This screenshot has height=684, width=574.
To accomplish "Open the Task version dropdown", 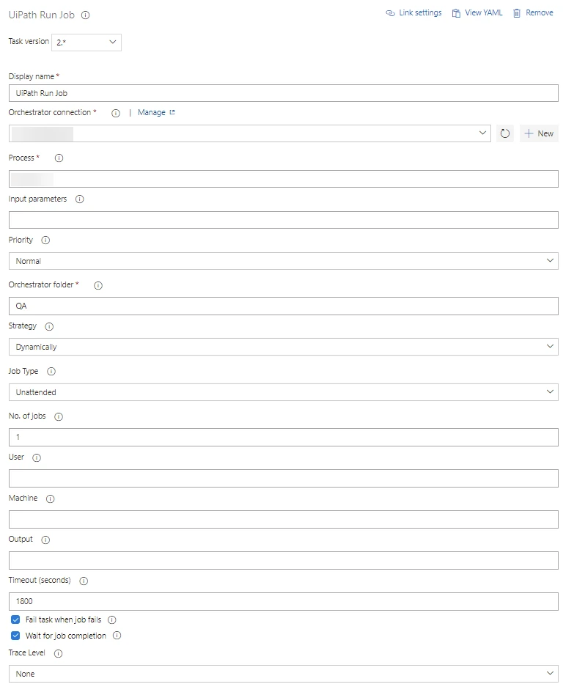I will 87,43.
